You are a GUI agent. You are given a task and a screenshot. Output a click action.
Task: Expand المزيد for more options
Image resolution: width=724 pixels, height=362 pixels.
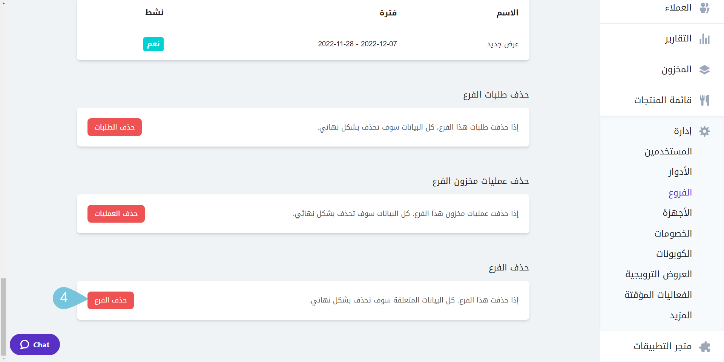(681, 315)
